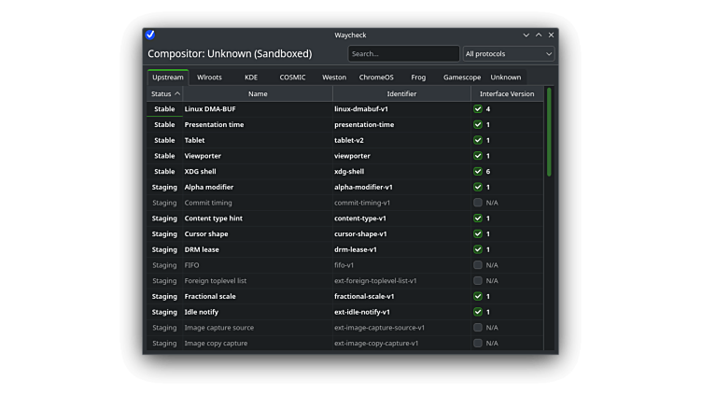Select the KDE tab
This screenshot has width=702, height=395.
point(251,78)
